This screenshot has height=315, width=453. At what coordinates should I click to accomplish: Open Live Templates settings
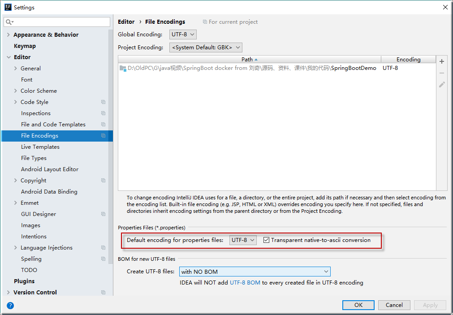(40, 147)
